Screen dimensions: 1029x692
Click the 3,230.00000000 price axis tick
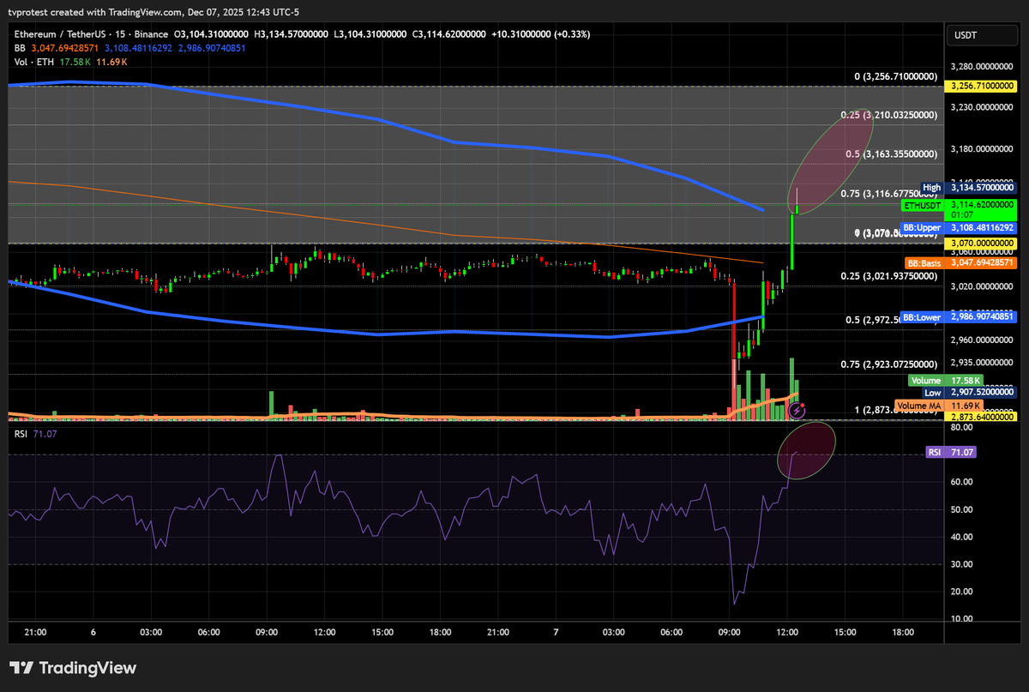click(982, 107)
